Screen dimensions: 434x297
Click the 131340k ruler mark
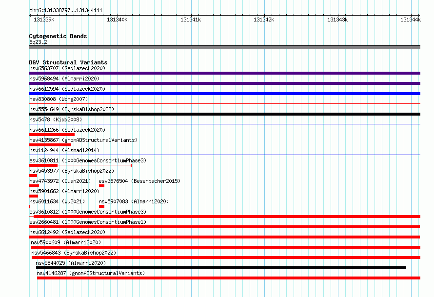(117, 20)
